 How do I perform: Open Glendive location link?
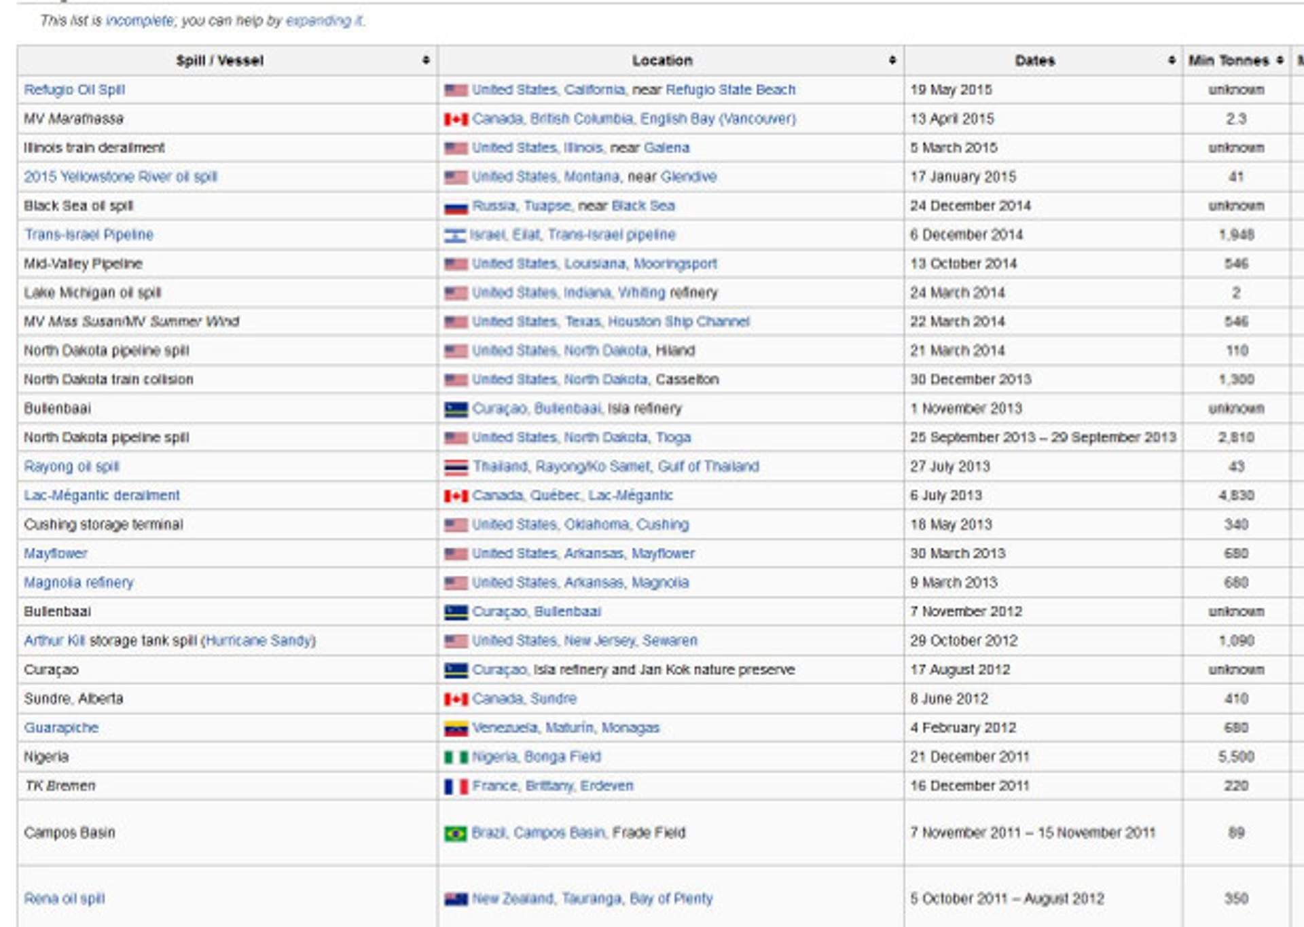coord(689,177)
